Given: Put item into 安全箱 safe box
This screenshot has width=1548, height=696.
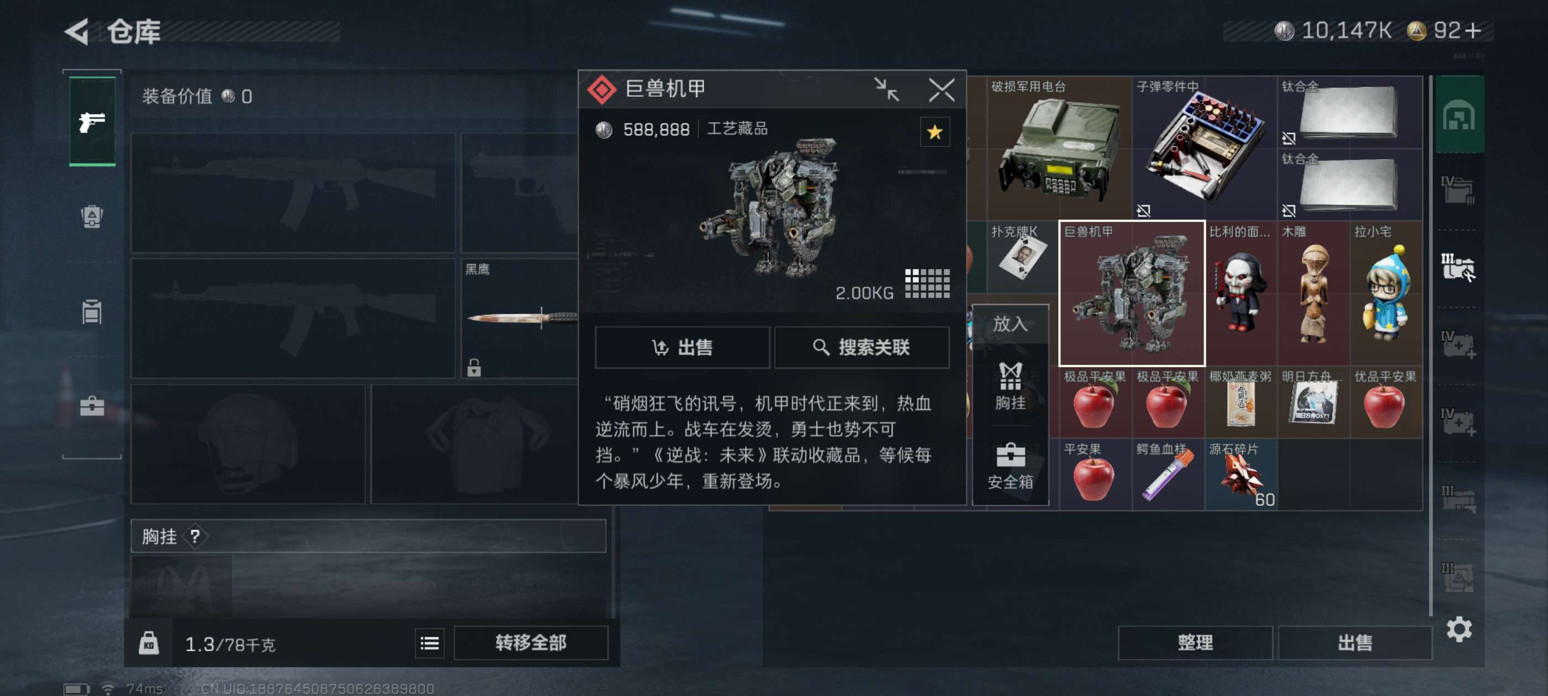Looking at the screenshot, I should click(x=1010, y=467).
